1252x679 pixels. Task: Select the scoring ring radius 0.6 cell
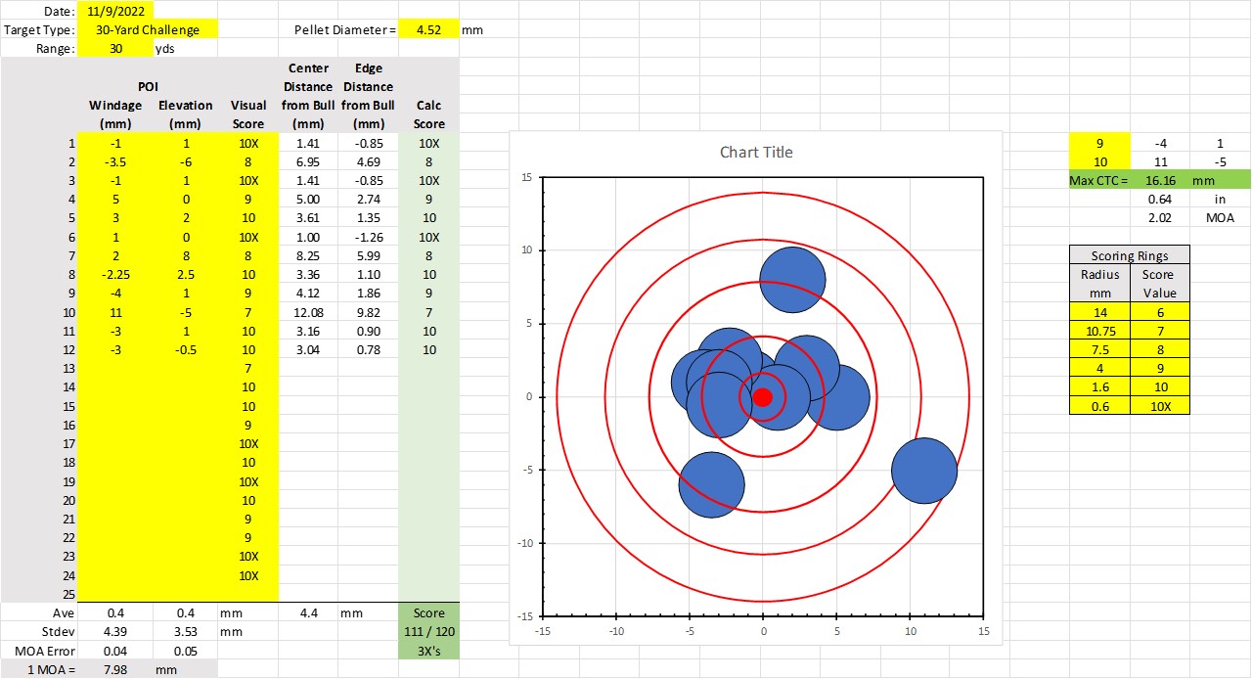(1099, 404)
